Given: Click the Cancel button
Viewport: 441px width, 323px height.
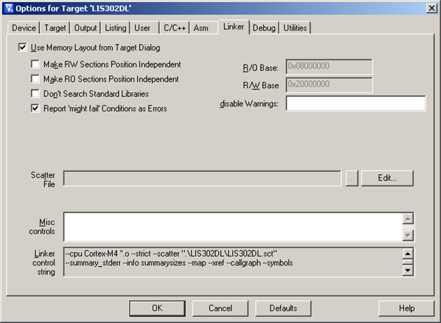Looking at the screenshot, I should (220, 309).
